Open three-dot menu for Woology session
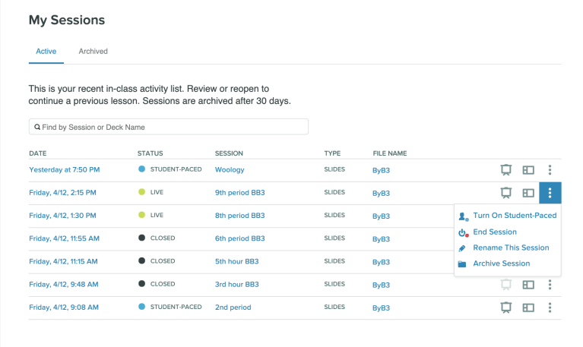583x347 pixels. point(550,170)
